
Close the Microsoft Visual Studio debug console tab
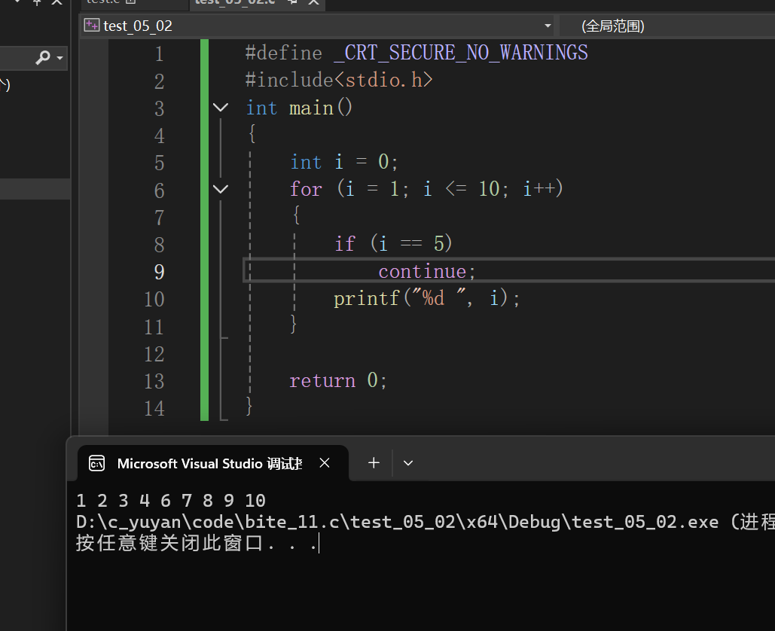click(x=325, y=463)
